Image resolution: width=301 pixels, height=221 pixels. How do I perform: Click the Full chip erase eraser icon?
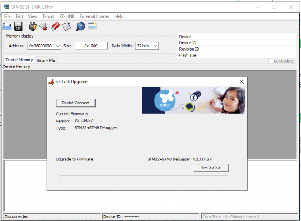pos(55,26)
